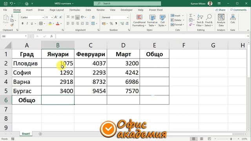Click Decrease Indent icon
This screenshot has height=141, width=251.
82,23
